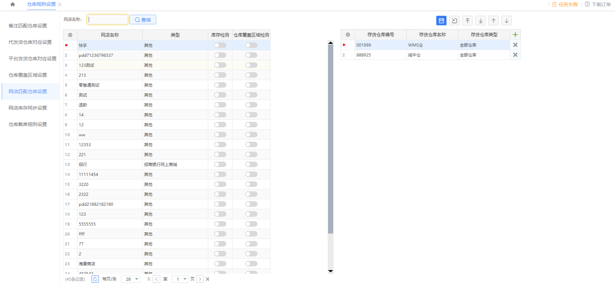Toggle 库存检测 for 快手 shop
Viewport: 615px width, 291px height.
[220, 45]
